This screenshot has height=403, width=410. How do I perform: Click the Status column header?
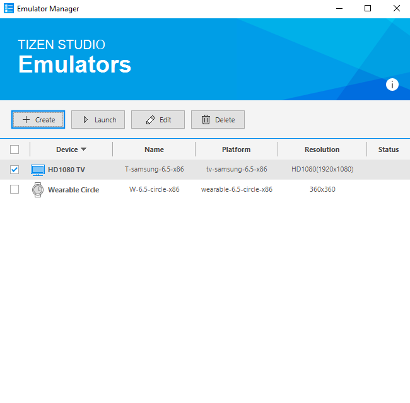click(388, 149)
